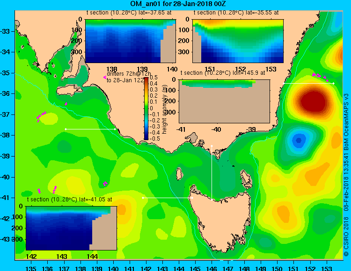Image resolution: width=351 pixels, height=271 pixels.
Task: Click King Island northwest of Tasmania
Action: (179, 174)
